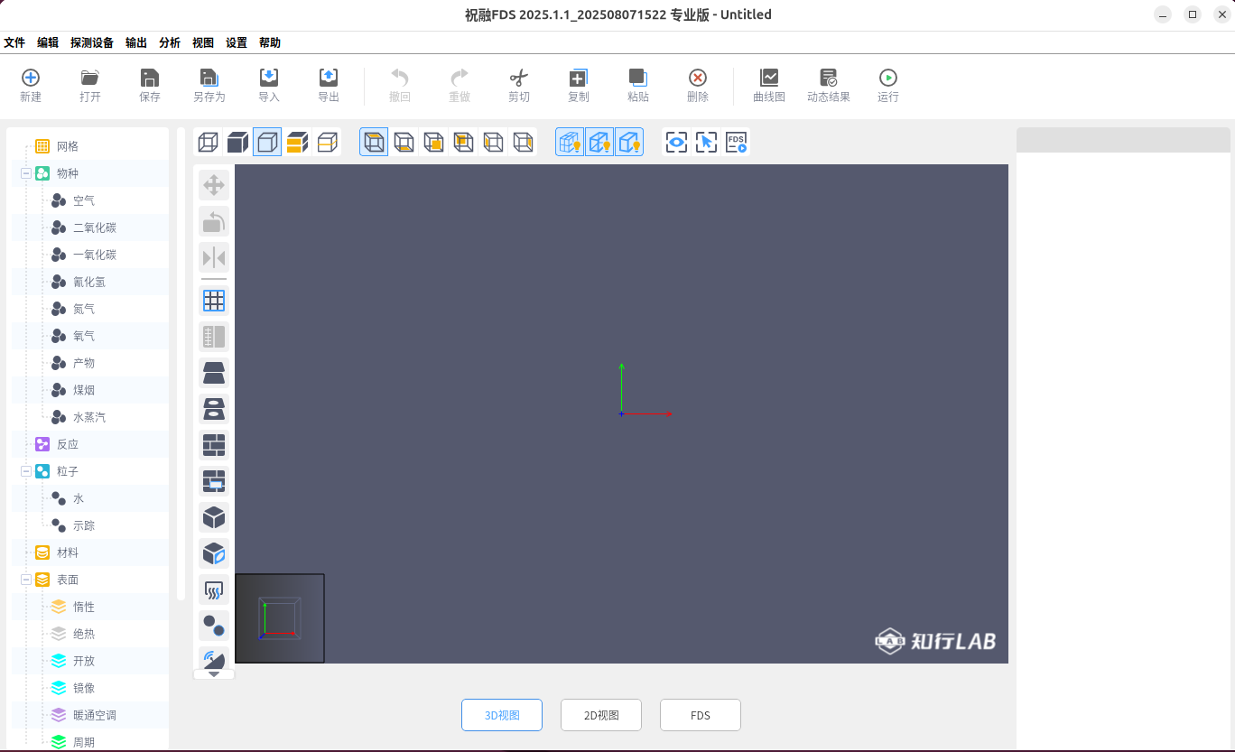Collapse the 粒子 tree node
The width and height of the screenshot is (1235, 752).
coord(26,471)
